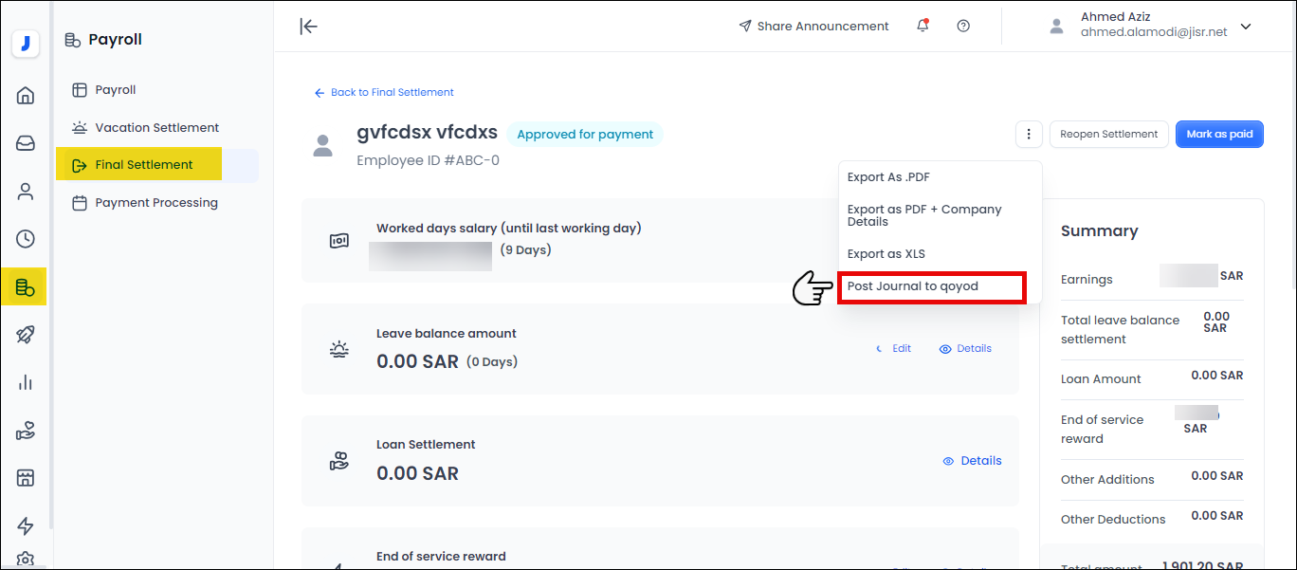Click the notification bell icon
The image size is (1297, 570).
(x=923, y=27)
